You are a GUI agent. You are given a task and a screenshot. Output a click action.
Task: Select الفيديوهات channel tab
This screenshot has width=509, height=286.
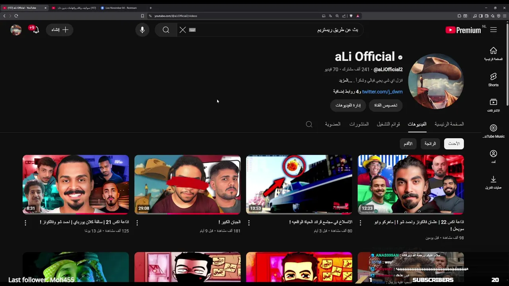pos(417,124)
